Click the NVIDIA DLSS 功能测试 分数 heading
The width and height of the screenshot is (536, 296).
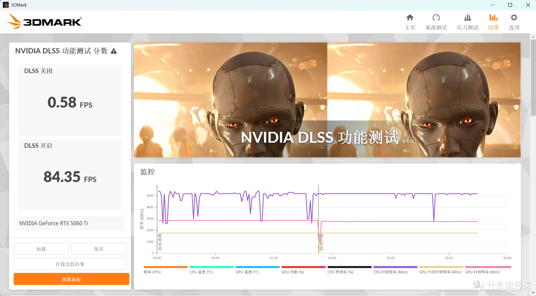coord(62,51)
